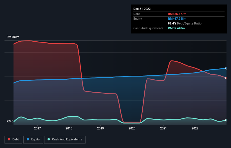This screenshot has width=231, height=148.
Task: Click the 82.4% Debt/Equity Ratio text
Action: tap(185, 23)
